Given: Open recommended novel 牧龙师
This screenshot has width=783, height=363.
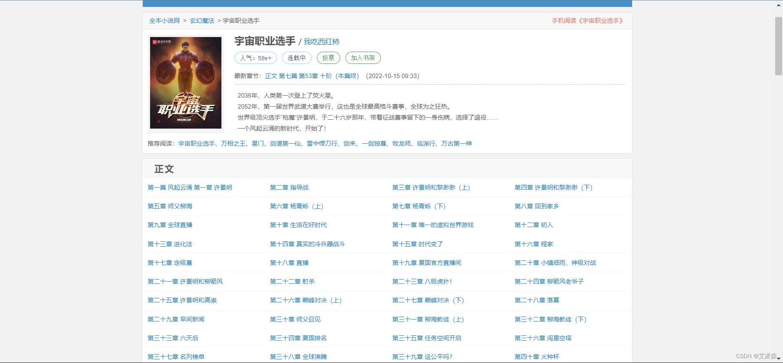Looking at the screenshot, I should (401, 144).
